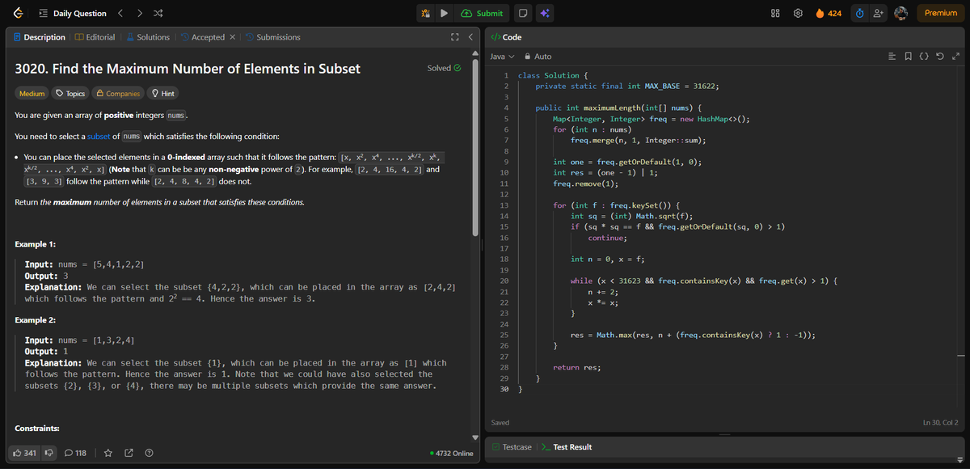Viewport: 970px width, 469px height.
Task: Click the 'Constraints:' heading
Action: (38, 427)
